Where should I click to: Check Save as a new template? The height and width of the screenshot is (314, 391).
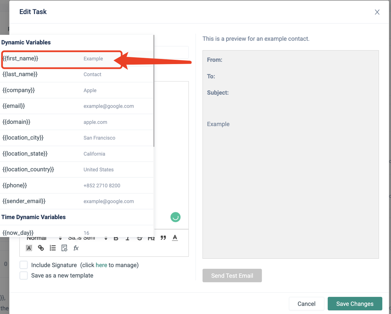(24, 276)
